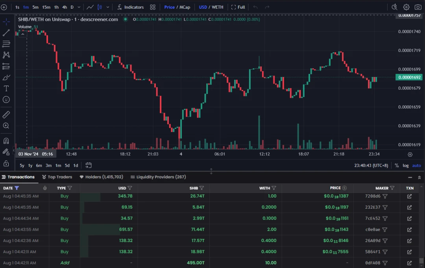Select the trend line drawing tool
The height and width of the screenshot is (268, 425).
(6, 33)
